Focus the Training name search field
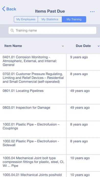Image resolution: width=100 pixels, height=177 pixels. [52, 30]
